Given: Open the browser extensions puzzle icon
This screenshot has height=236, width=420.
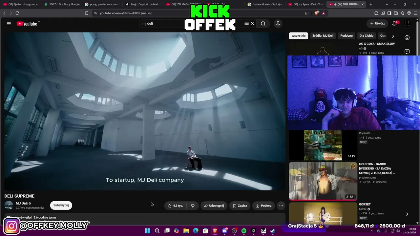Looking at the screenshot, I should click(376, 13).
